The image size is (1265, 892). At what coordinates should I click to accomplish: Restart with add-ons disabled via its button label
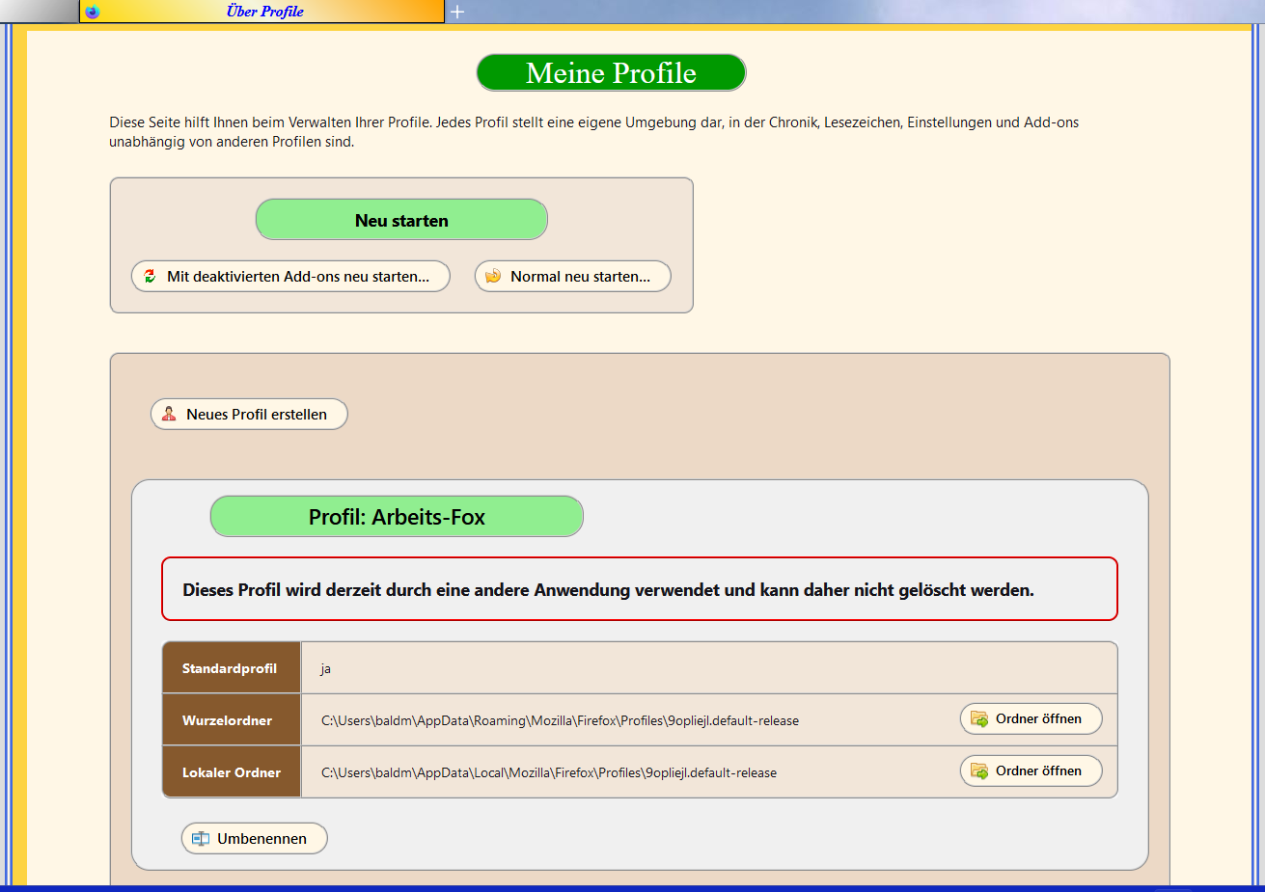pyautogui.click(x=298, y=277)
